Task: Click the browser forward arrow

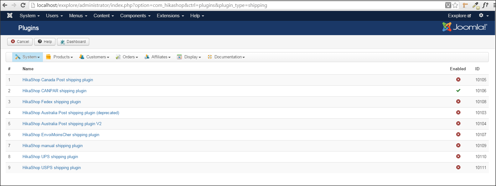Action: [14, 5]
